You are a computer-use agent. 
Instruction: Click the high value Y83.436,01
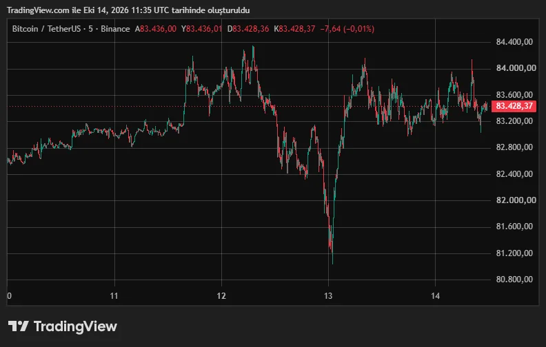pos(201,29)
